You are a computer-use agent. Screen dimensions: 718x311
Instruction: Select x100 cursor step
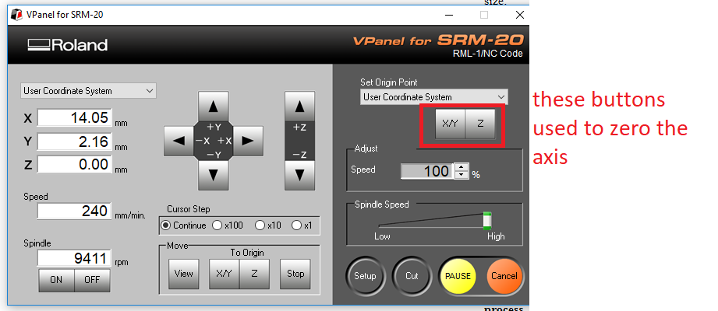(217, 225)
